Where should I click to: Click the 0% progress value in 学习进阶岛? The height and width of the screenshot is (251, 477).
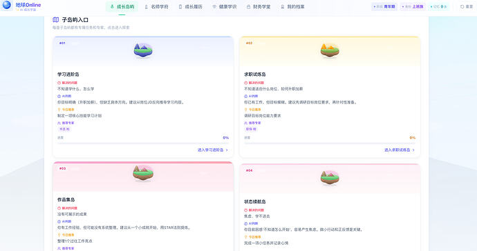226,138
